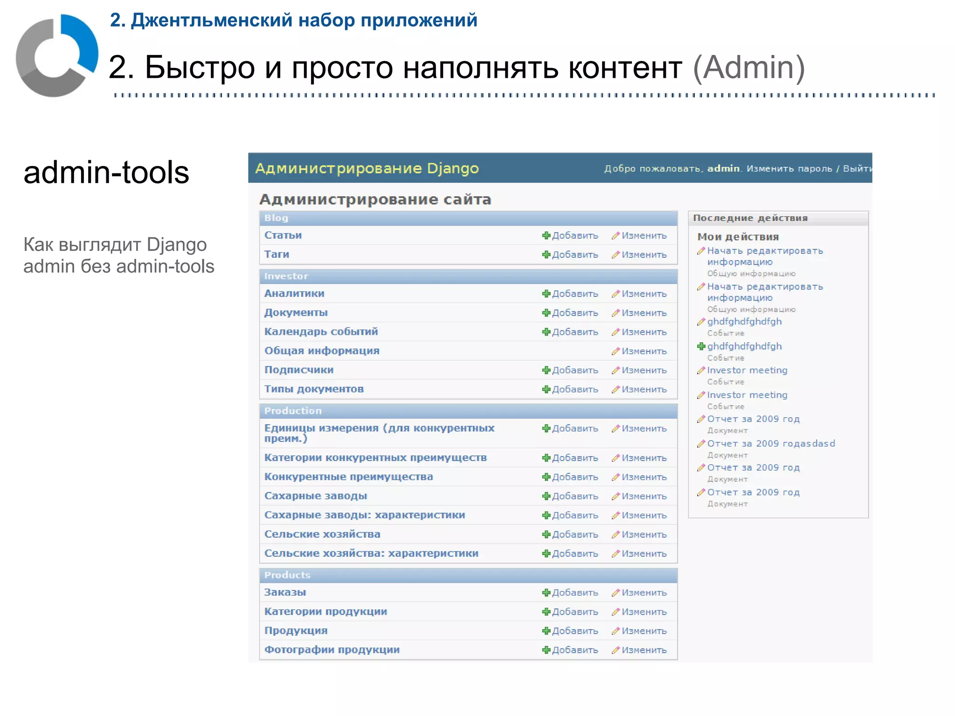Open the Фотографии продукции model link
The image size is (955, 716).
point(332,650)
